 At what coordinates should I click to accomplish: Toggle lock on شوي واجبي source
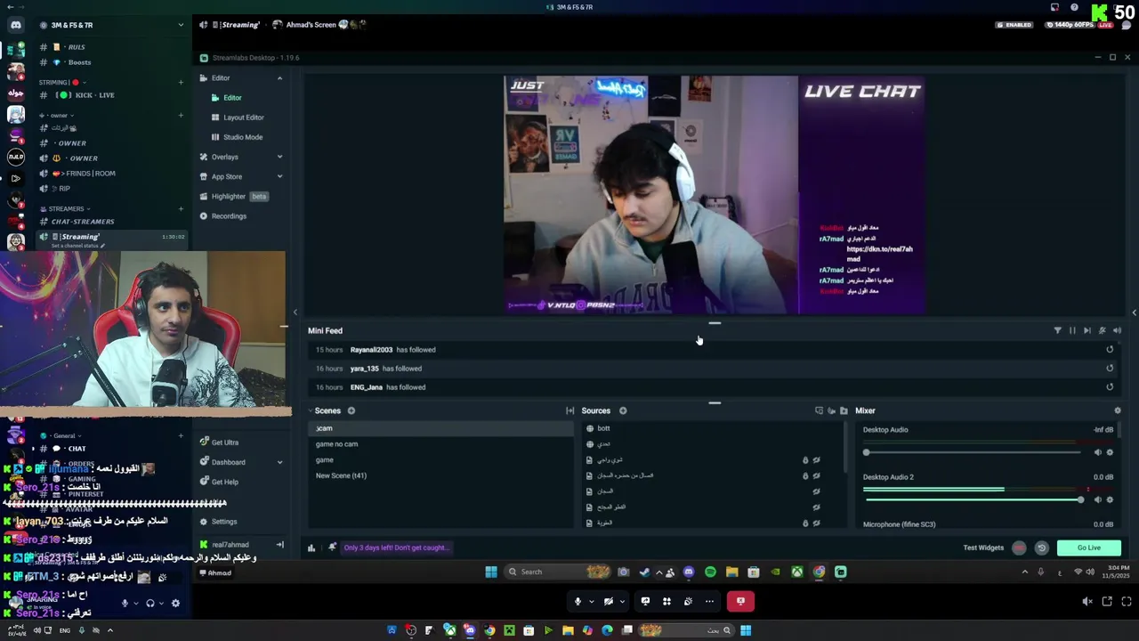(x=805, y=460)
